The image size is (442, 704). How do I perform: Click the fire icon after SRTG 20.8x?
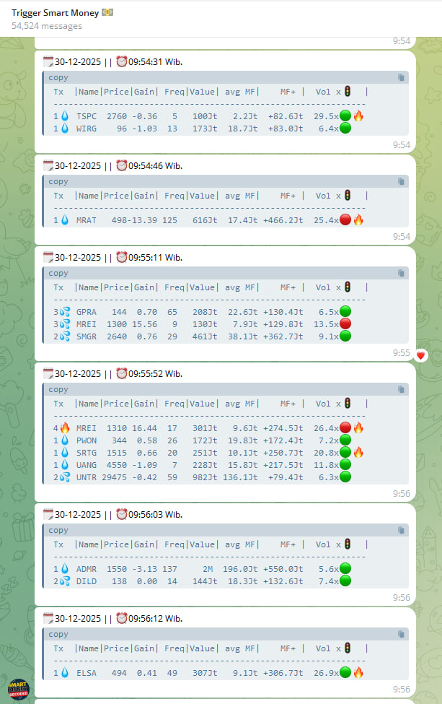358,453
